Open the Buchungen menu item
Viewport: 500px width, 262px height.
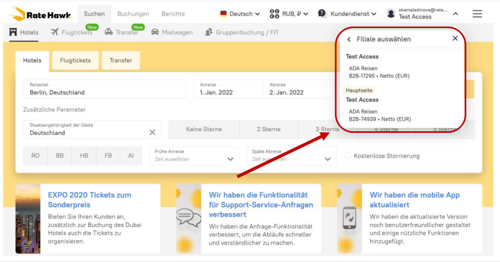[133, 14]
